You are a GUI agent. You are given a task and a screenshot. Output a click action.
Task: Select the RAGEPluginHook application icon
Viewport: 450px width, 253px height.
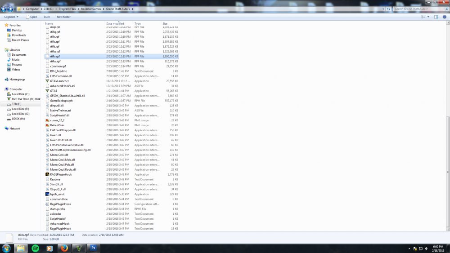pos(47,174)
